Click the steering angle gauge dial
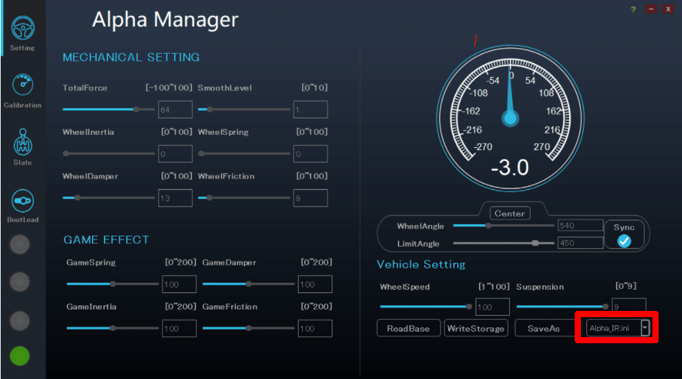The image size is (682, 379). pyautogui.click(x=510, y=118)
